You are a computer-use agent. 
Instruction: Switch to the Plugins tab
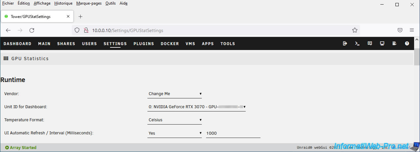pyautogui.click(x=143, y=44)
